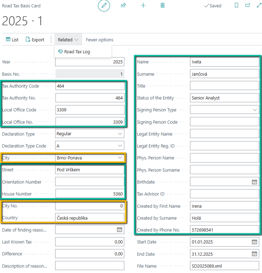The width and height of the screenshot is (262, 273).
Task: Open card in new window icon
Action: [x=248, y=6]
